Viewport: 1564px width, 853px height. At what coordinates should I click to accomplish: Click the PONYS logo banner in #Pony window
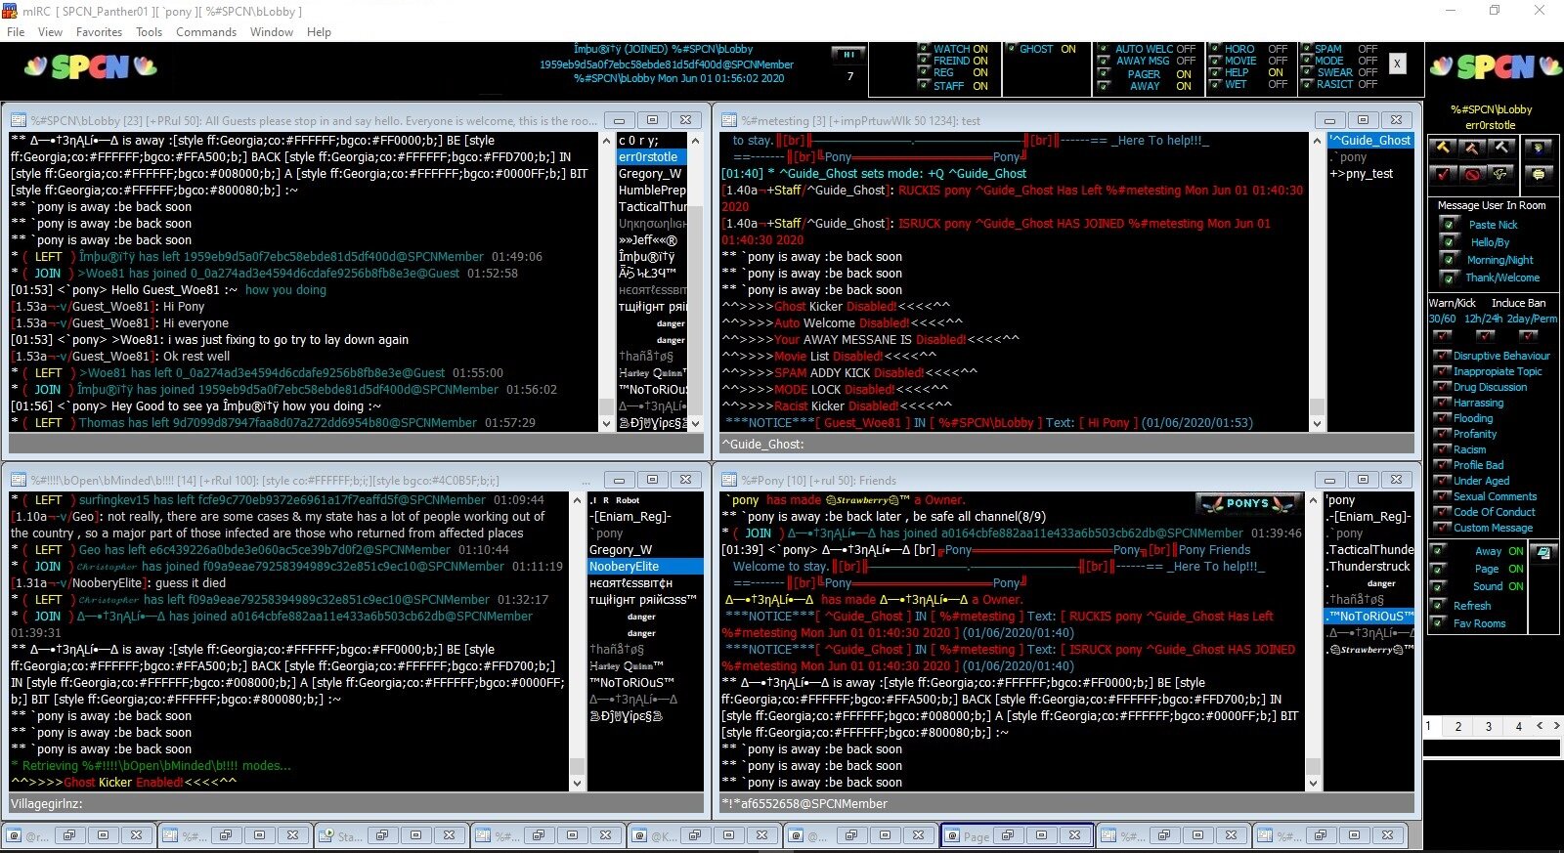point(1248,503)
